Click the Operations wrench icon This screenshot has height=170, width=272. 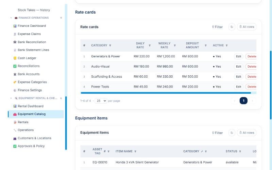tap(15, 130)
